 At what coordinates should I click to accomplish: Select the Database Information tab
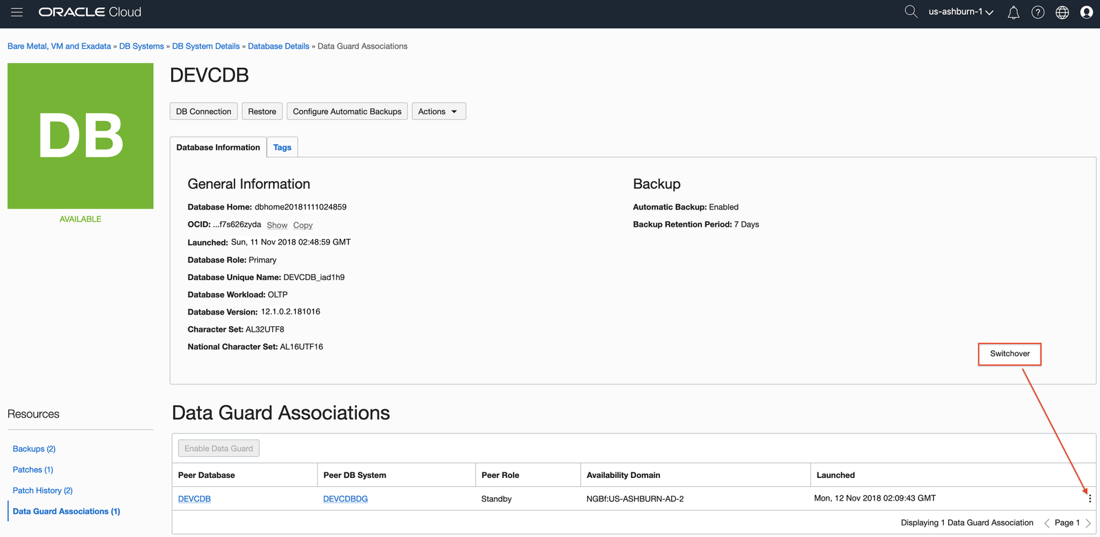point(218,148)
